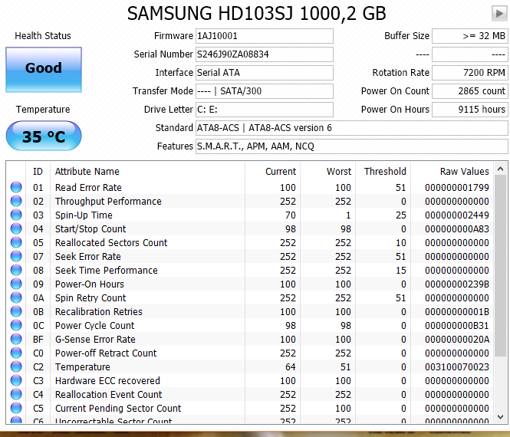
Task: Click the Rotation Rate field 7200 RPM
Action: click(469, 73)
